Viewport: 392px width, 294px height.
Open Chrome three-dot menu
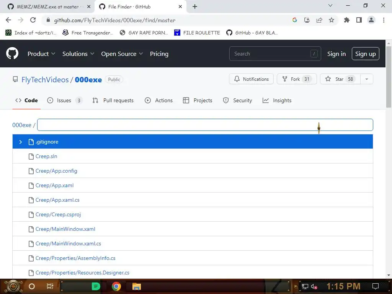(384, 20)
